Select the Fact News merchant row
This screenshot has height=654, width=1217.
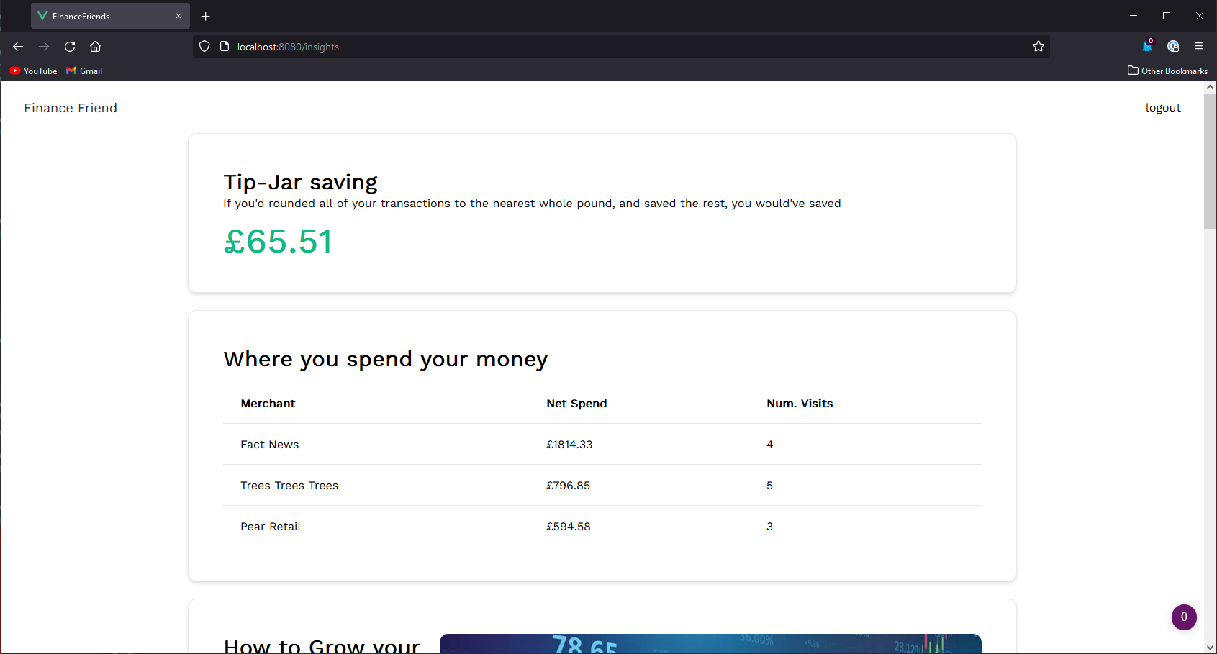[x=269, y=444]
